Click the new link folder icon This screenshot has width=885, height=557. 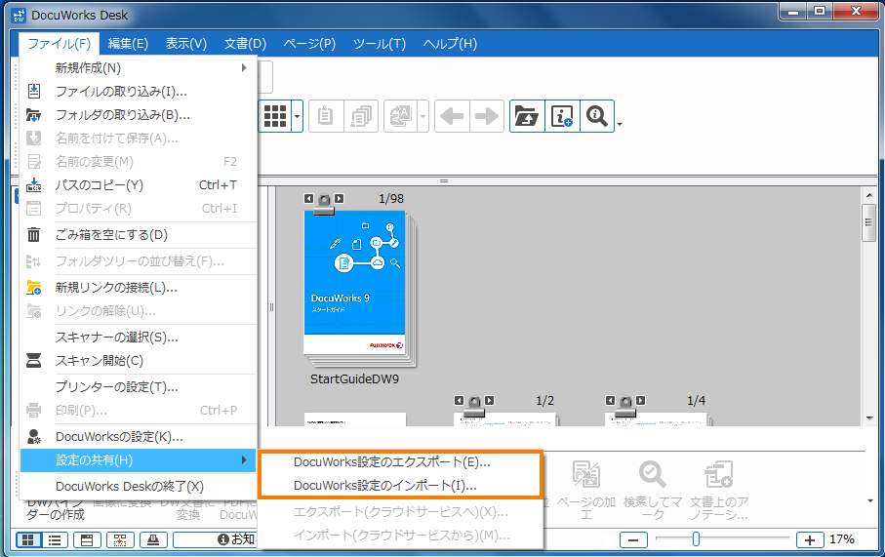click(34, 288)
